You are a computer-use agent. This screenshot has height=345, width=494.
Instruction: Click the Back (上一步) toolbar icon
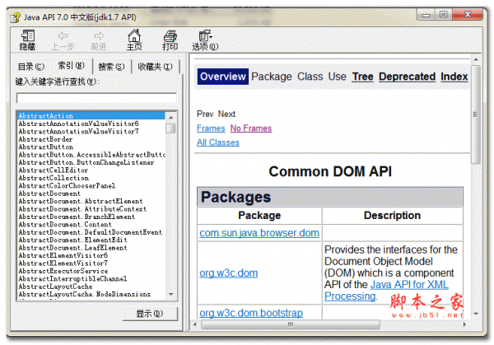63,40
